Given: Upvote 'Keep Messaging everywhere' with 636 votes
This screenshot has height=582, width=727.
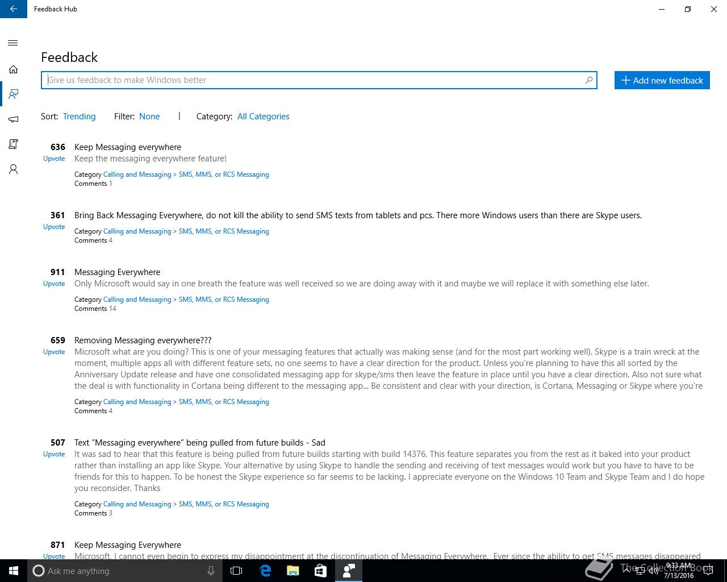Looking at the screenshot, I should pyautogui.click(x=54, y=159).
